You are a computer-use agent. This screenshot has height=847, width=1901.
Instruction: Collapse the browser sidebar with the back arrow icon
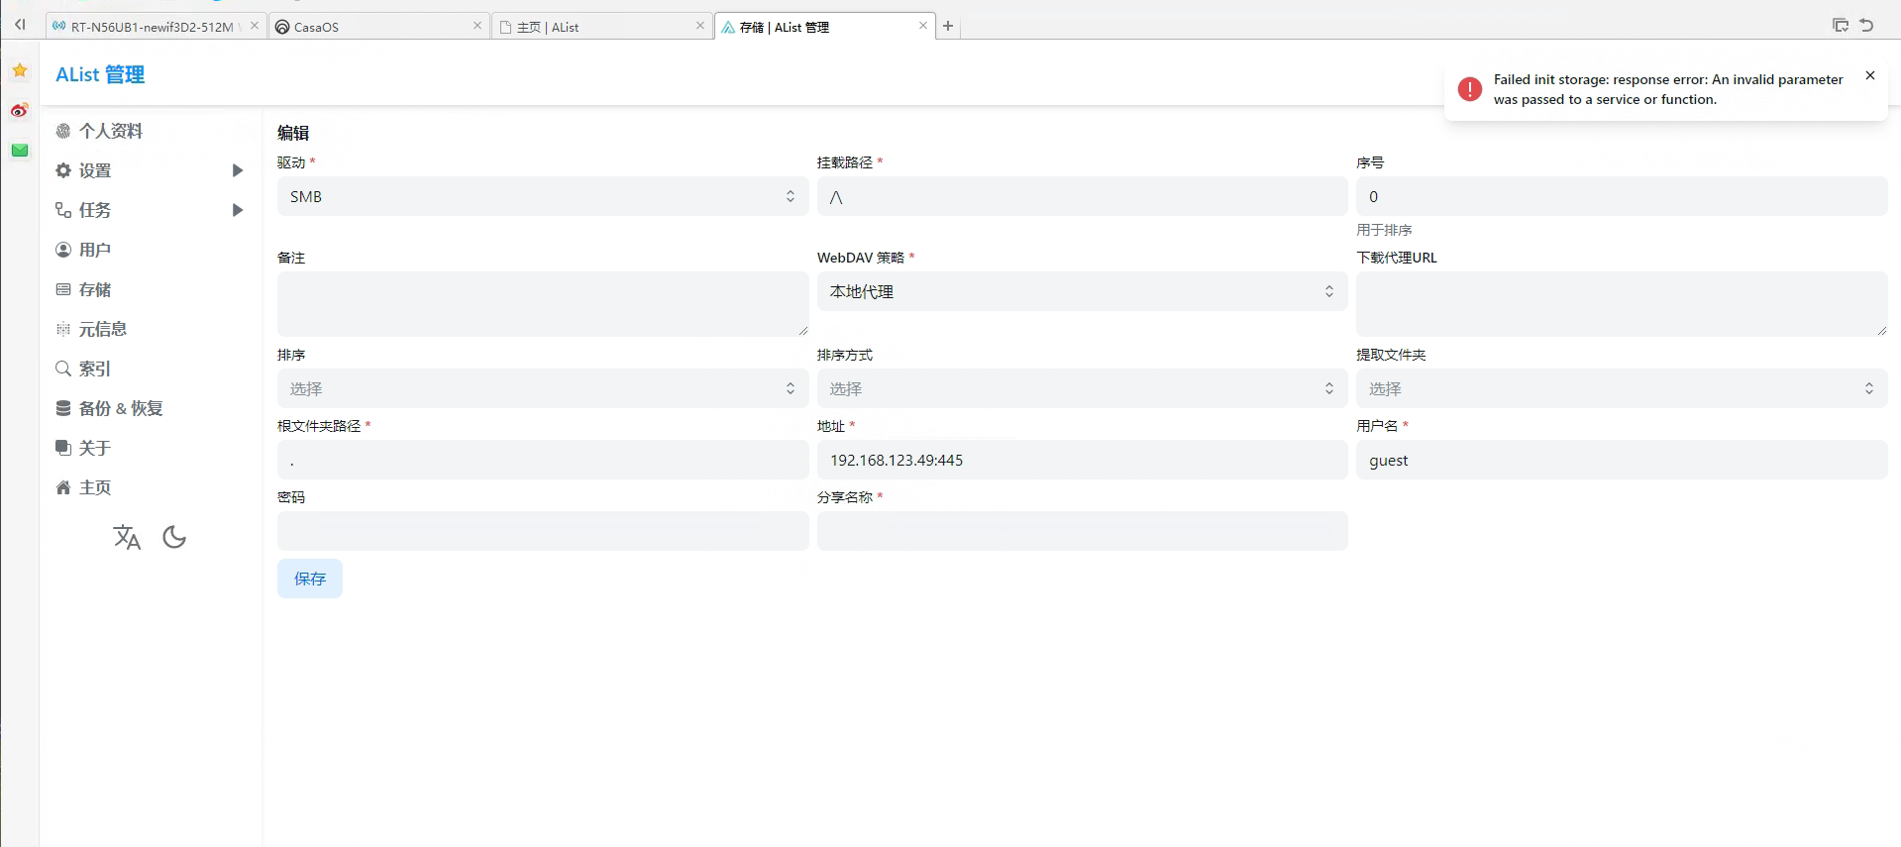coord(20,25)
